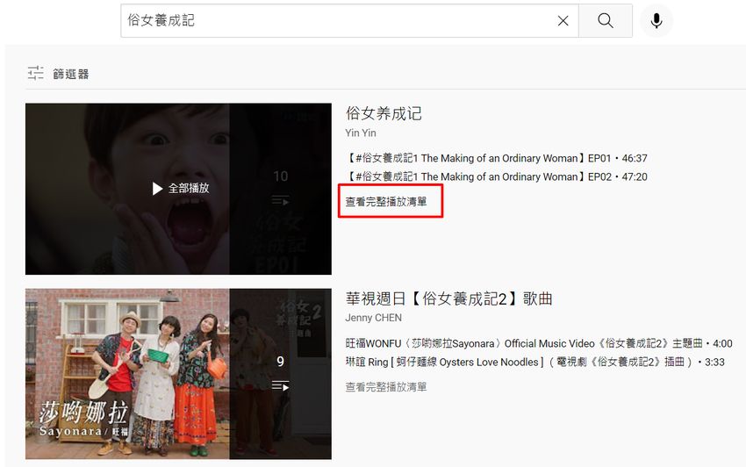
Task: Click 查看完整播放清單 under the second playlist
Action: tap(386, 387)
